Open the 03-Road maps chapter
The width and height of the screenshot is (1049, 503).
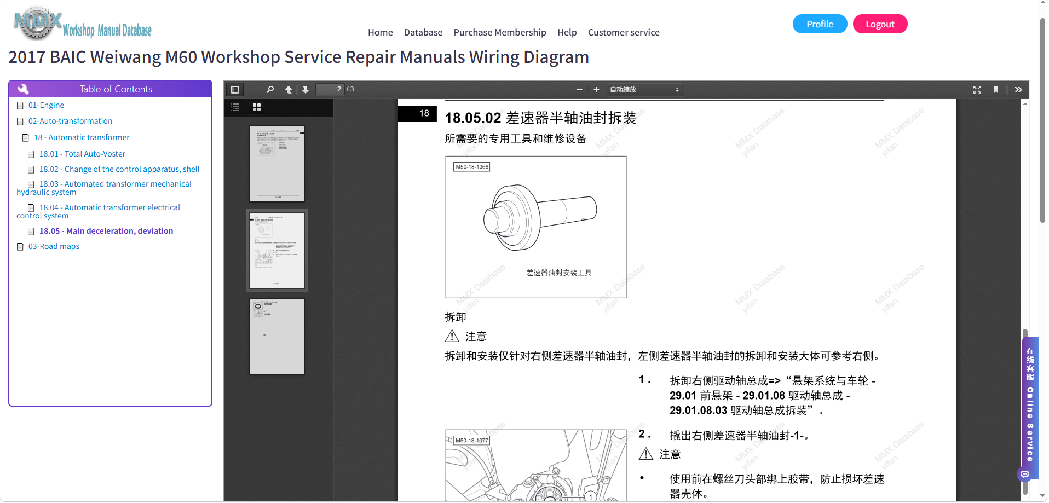(54, 247)
